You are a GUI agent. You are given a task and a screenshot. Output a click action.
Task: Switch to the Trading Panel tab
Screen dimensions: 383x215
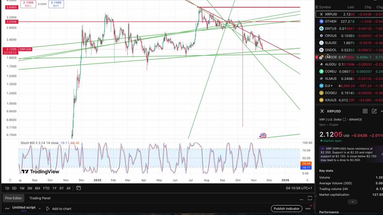(40, 198)
